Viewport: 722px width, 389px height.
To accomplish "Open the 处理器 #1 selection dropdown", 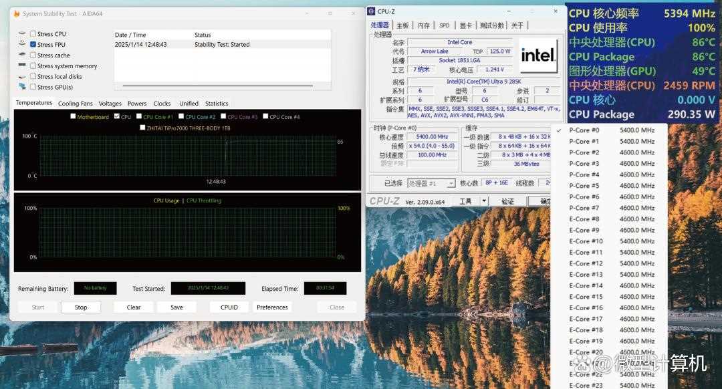I will pyautogui.click(x=451, y=183).
